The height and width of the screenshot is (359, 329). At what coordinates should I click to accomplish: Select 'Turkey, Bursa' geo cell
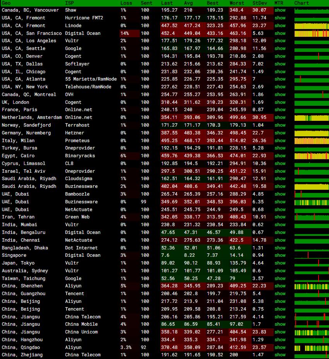click(19, 148)
